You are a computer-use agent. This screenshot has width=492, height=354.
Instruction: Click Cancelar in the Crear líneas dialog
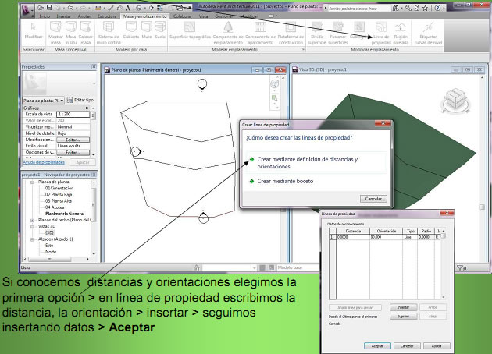point(375,198)
